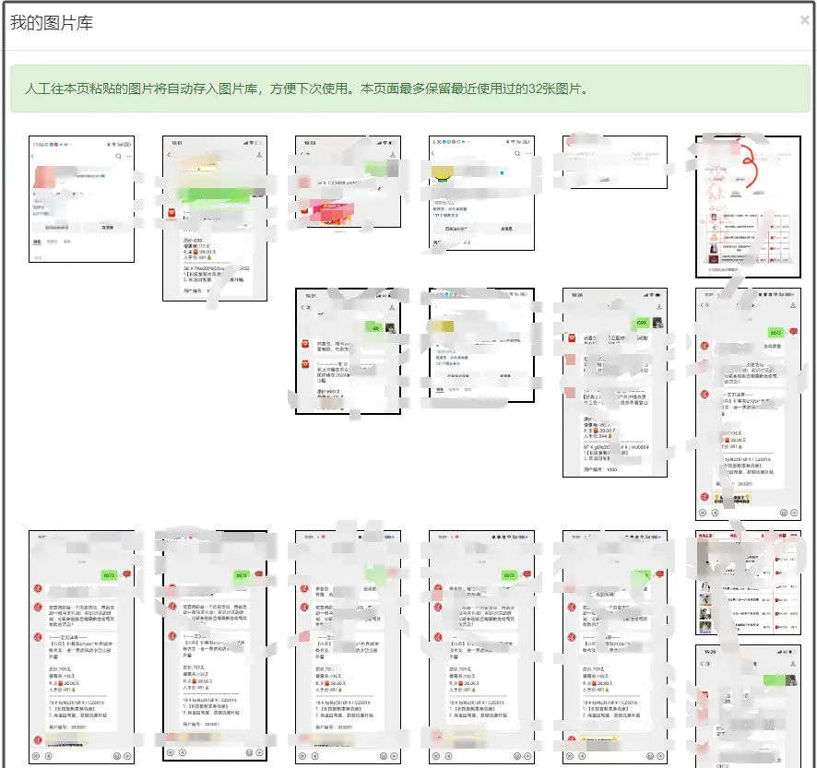Viewport: 817px width, 768px height.
Task: Click the 我的图片库 dialog title
Action: coord(52,23)
